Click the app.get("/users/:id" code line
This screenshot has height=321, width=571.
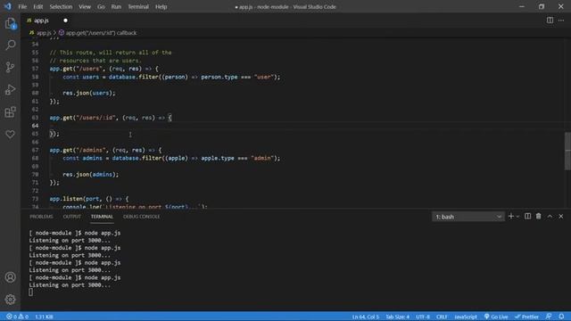coord(111,118)
